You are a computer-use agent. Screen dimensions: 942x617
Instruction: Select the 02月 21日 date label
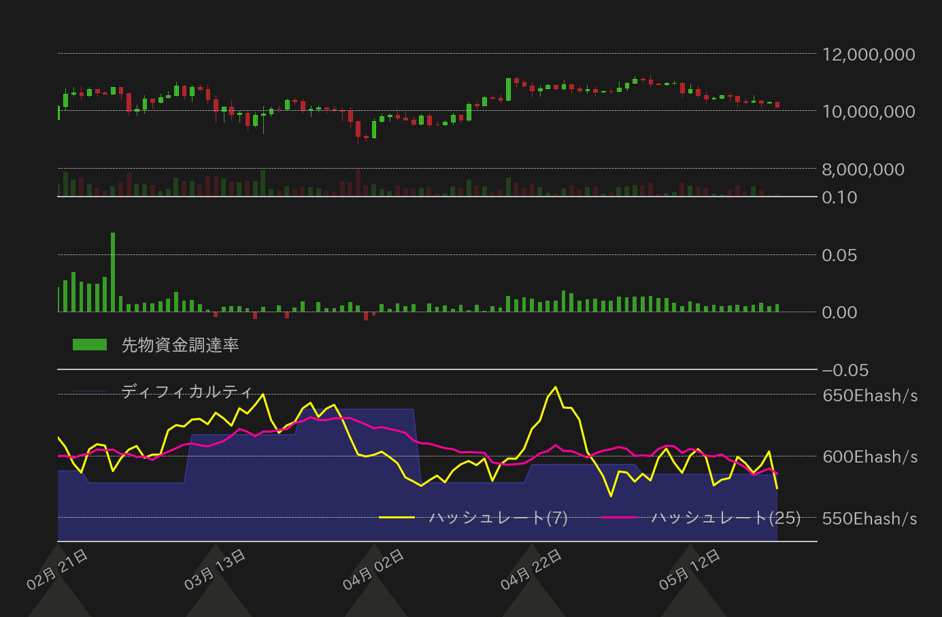tap(58, 570)
